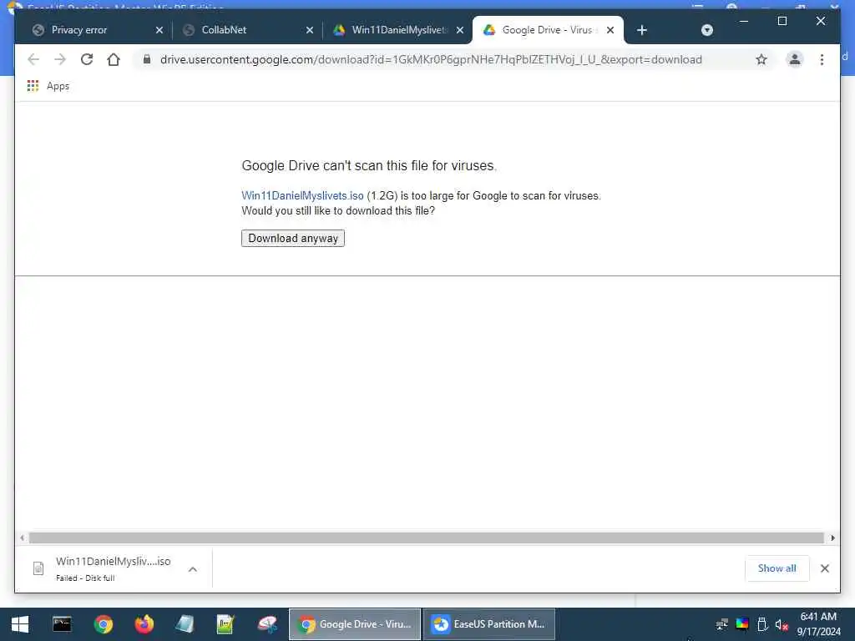Open network status tray icon

click(722, 624)
